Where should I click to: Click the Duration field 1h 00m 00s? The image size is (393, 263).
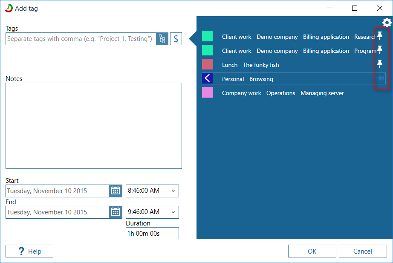[x=152, y=233]
